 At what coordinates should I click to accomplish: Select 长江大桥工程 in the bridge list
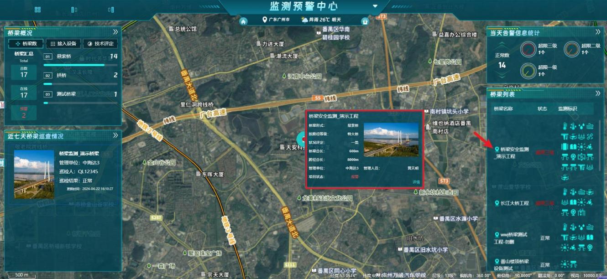(514, 203)
